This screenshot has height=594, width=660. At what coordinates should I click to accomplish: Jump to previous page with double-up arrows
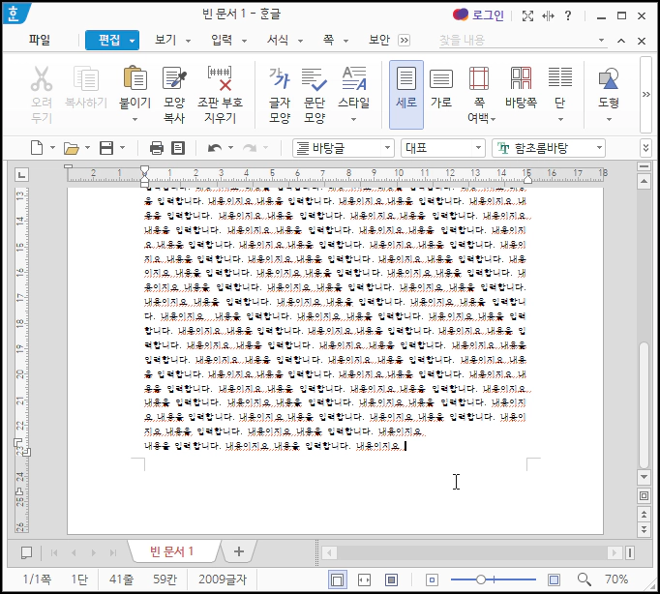644,514
